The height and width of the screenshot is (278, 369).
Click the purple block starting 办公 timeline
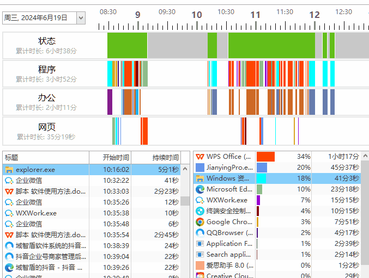coord(110,102)
